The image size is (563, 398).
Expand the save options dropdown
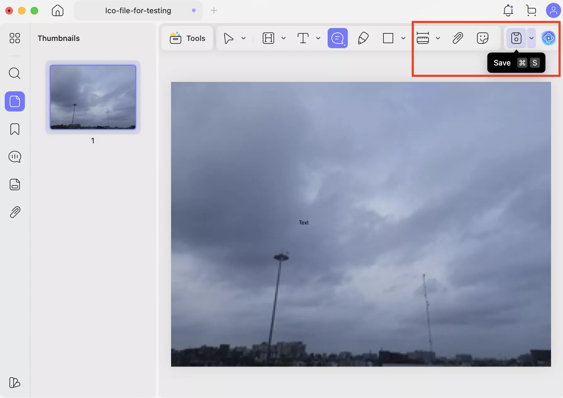pos(531,38)
